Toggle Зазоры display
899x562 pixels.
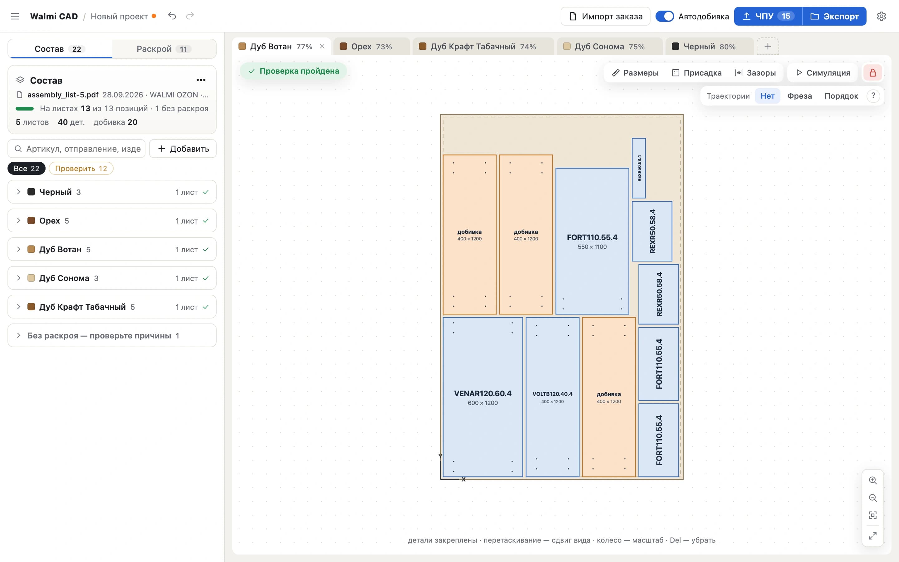pos(755,73)
